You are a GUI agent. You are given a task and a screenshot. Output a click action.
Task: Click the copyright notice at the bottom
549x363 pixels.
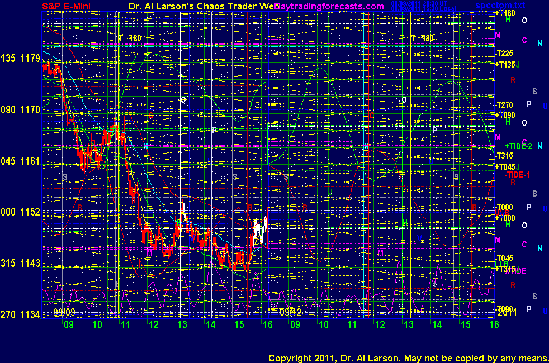pos(408,357)
